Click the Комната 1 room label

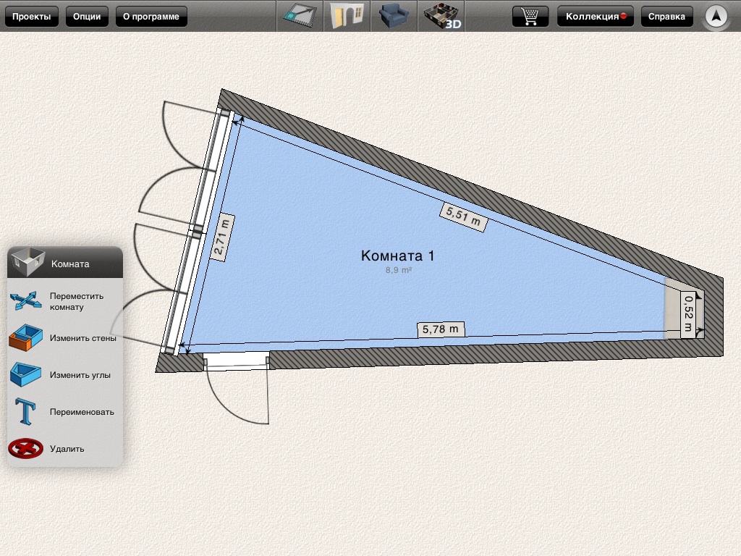click(x=397, y=256)
